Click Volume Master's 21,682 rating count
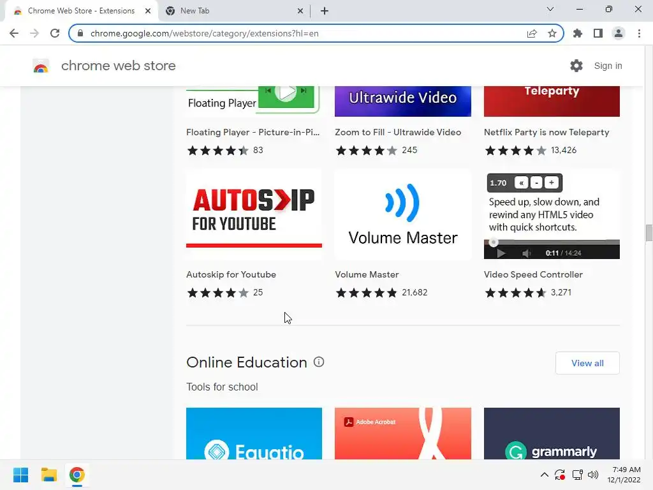This screenshot has height=490, width=653. tap(415, 292)
